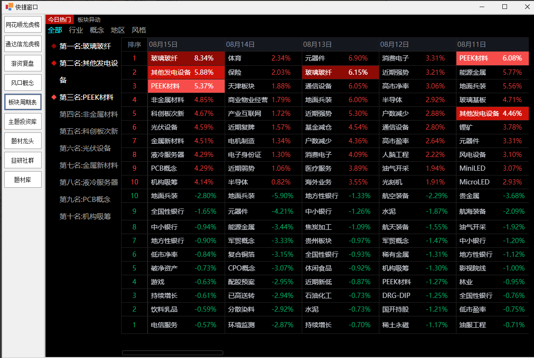The width and height of the screenshot is (534, 358).
Task: Click the horizontal scrollbar at the bottom
Action: pyautogui.click(x=172, y=352)
